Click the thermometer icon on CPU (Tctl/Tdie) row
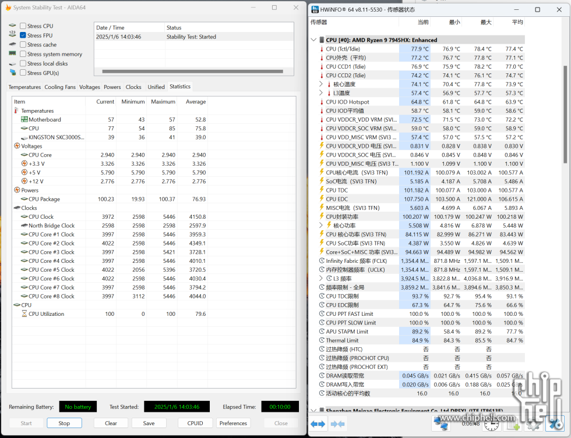 [x=322, y=49]
